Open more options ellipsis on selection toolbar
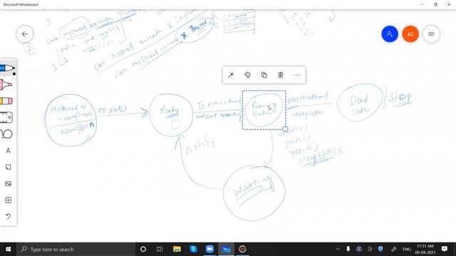The width and height of the screenshot is (456, 256). coord(297,75)
